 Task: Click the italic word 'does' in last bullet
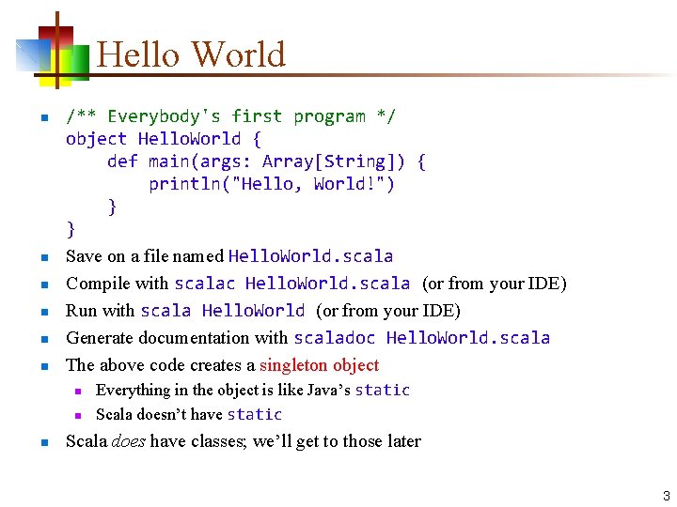[128, 441]
